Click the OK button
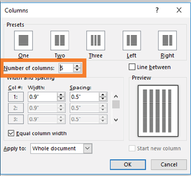This screenshot has width=191, height=176. pyautogui.click(x=128, y=164)
